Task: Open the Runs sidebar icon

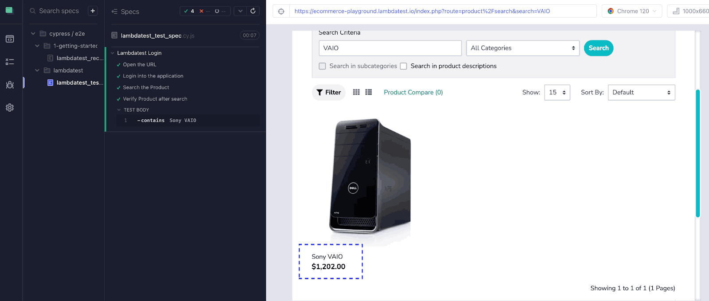Action: (10, 62)
